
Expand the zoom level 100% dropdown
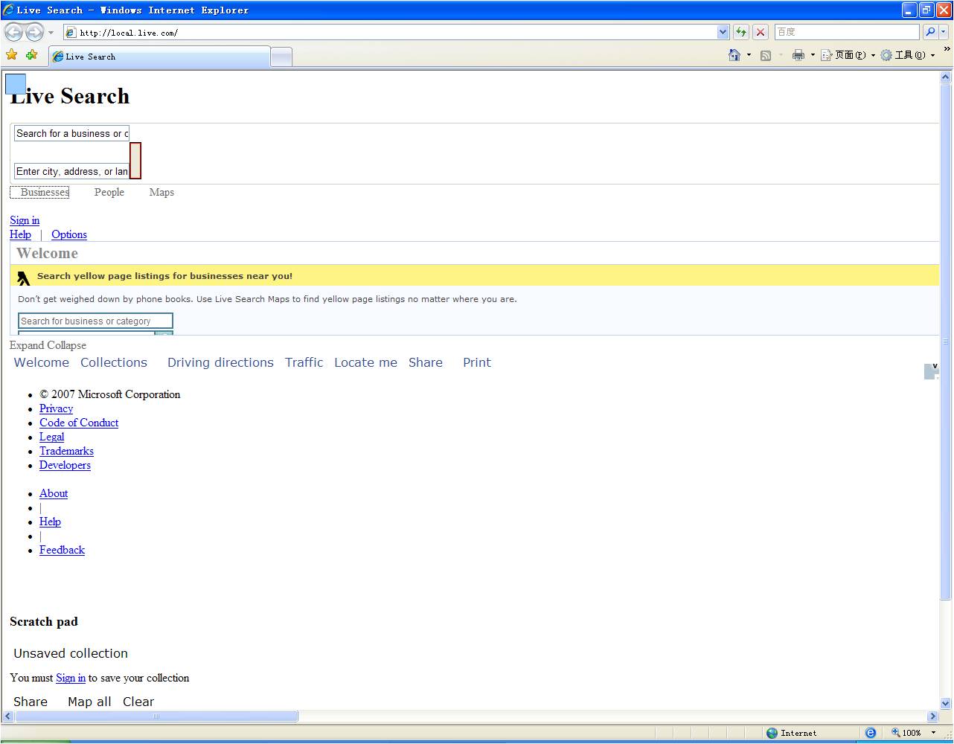[933, 733]
